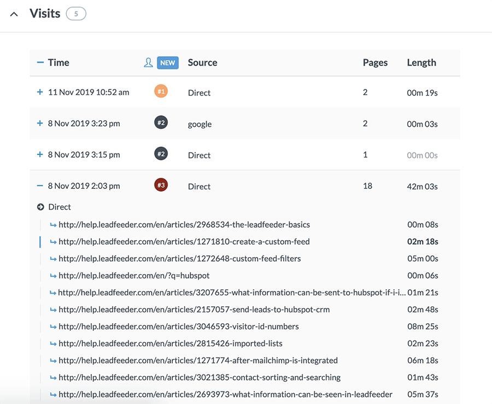The image size is (492, 404).
Task: Open the create-a-custom-feed article link
Action: [x=184, y=242]
